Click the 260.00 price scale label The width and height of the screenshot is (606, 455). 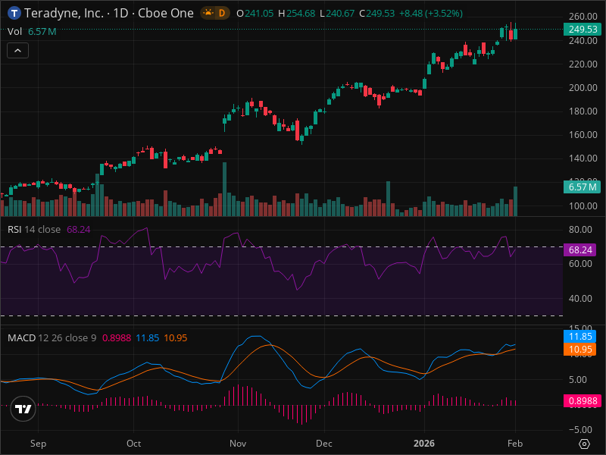pos(583,17)
